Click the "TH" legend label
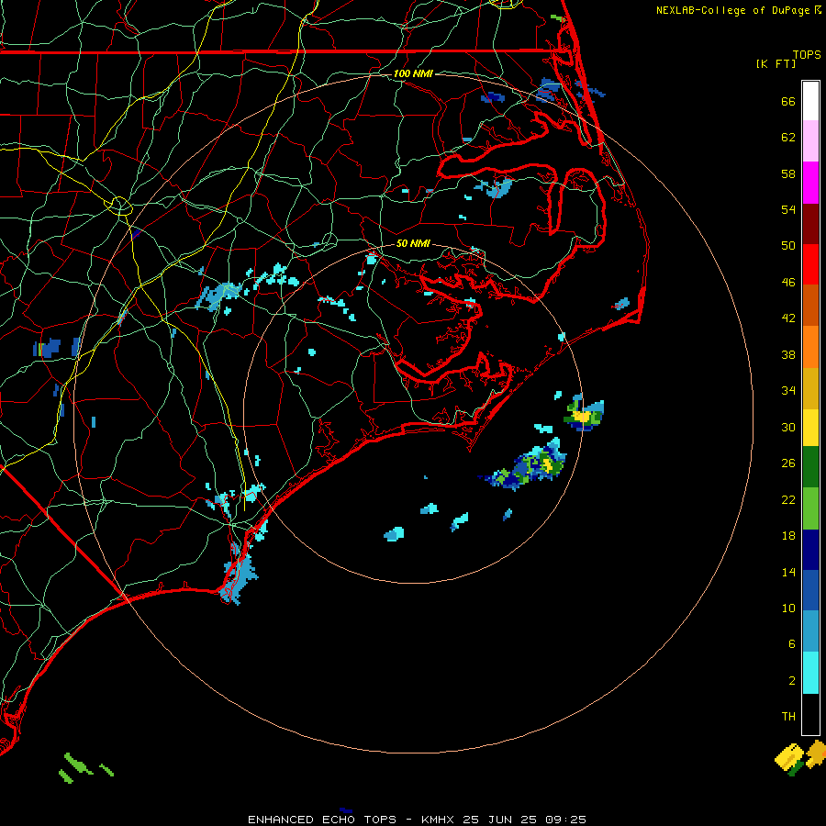This screenshot has height=826, width=826. (788, 717)
